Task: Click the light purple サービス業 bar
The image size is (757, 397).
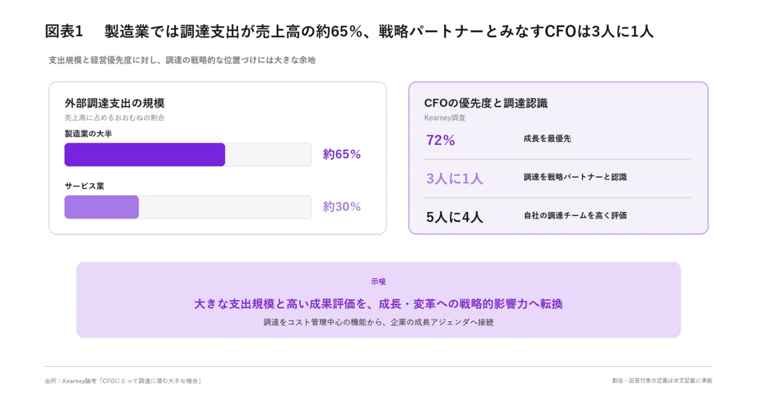Action: [102, 207]
